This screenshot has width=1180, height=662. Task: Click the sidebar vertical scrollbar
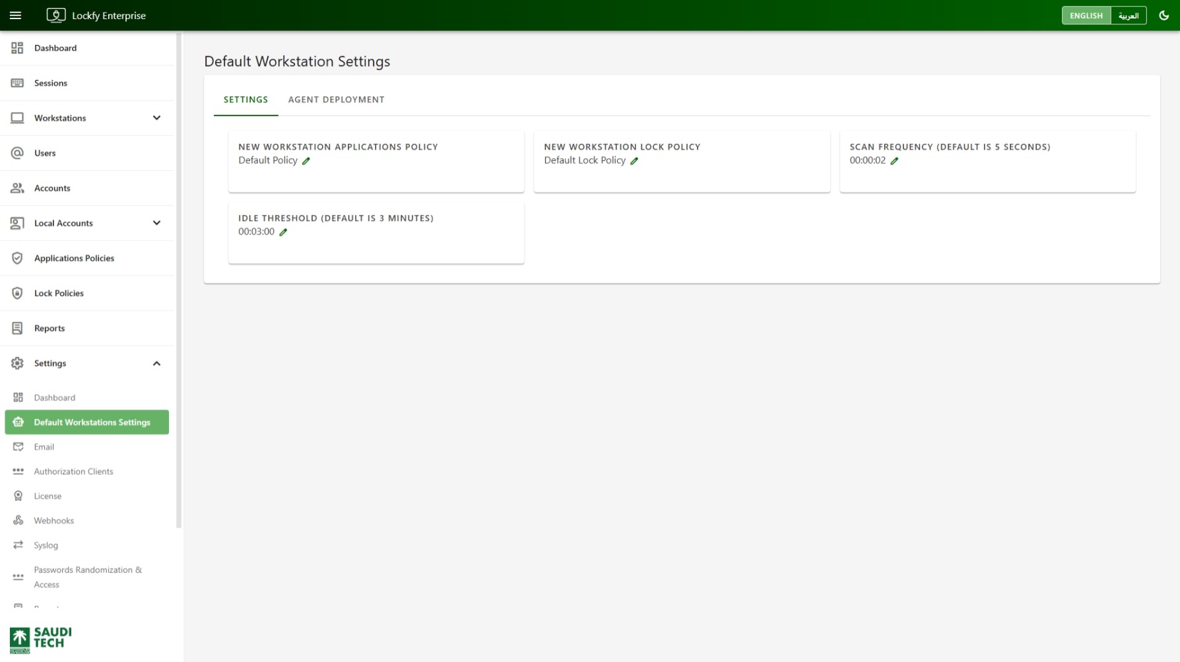point(179,280)
